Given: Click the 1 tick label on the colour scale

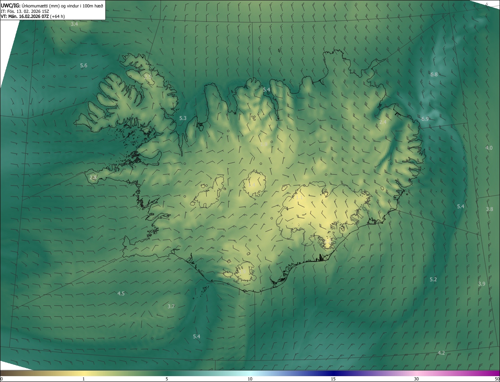Looking at the screenshot, I should point(84,379).
